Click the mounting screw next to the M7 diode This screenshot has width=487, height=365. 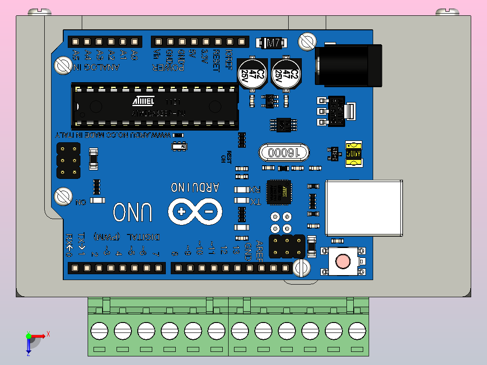[307, 41]
